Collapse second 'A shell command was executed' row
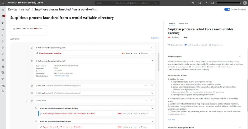This screenshot has height=129, width=248. [x=152, y=61]
